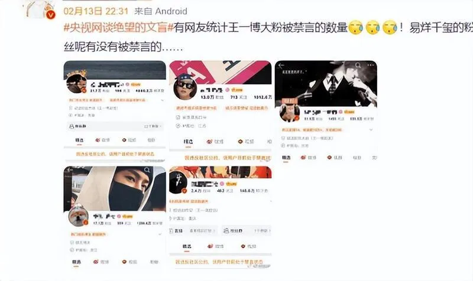Viewport: 473px width, 281px height.
Task: Click the 02月13日 22:31 timestamp link
Action: (x=96, y=11)
